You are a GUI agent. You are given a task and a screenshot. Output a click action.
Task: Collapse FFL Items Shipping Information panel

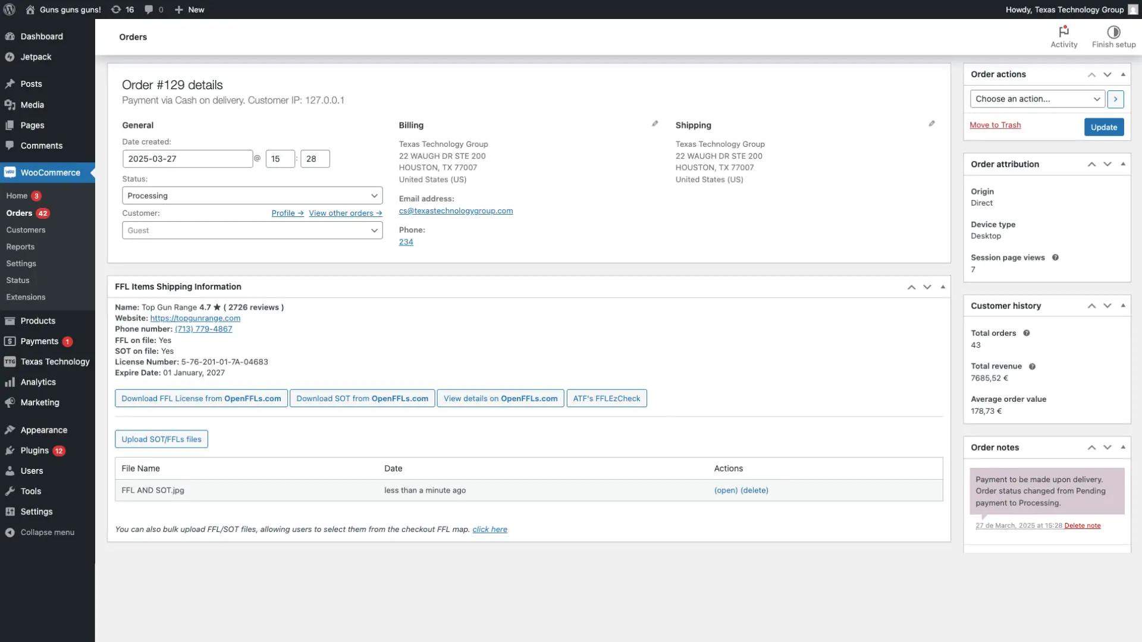pyautogui.click(x=943, y=287)
